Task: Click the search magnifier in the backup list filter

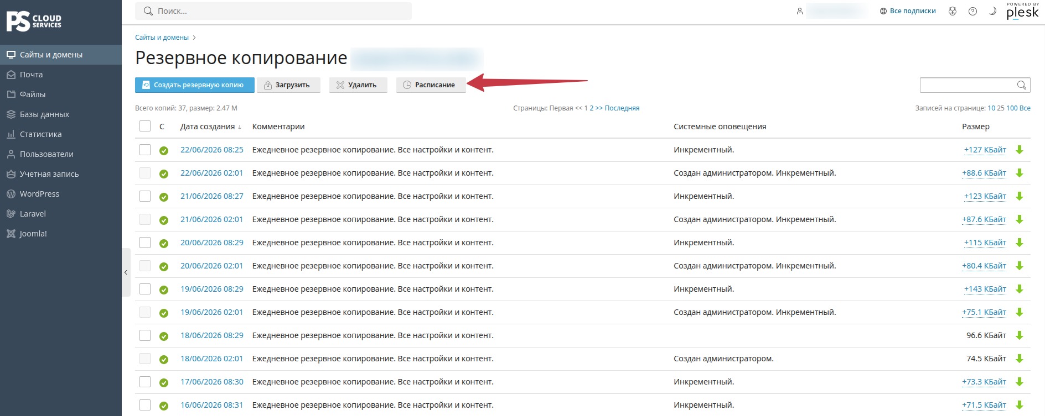Action: click(1022, 85)
